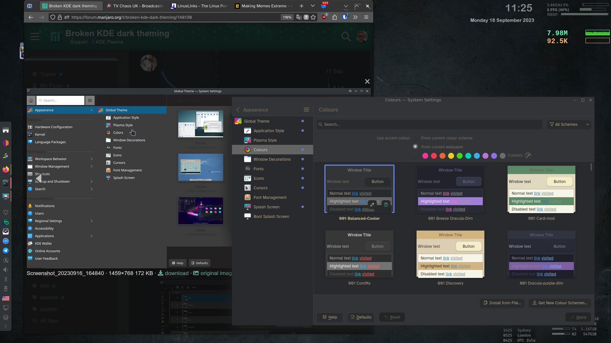The image size is (611, 343).
Task: Open the list all tabs chevron in Firefox
Action: [x=313, y=6]
